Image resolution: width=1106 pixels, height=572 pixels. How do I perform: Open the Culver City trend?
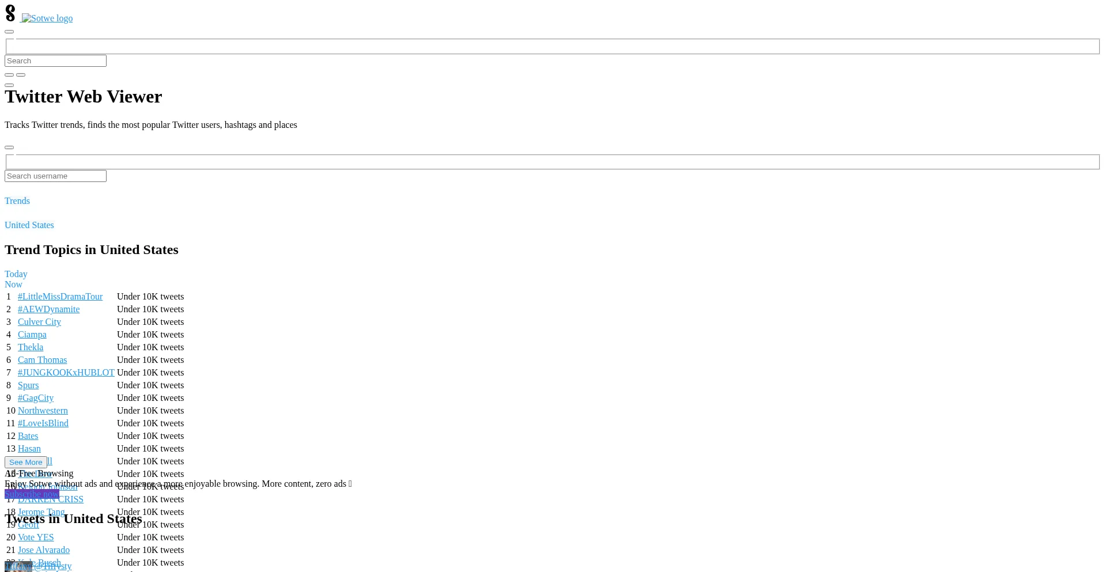[x=39, y=322]
